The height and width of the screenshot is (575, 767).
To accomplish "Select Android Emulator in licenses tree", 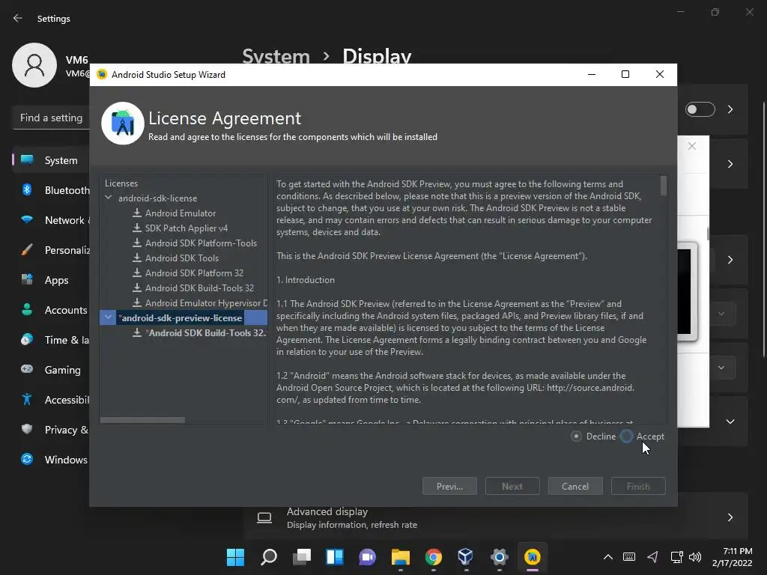I will coord(180,213).
